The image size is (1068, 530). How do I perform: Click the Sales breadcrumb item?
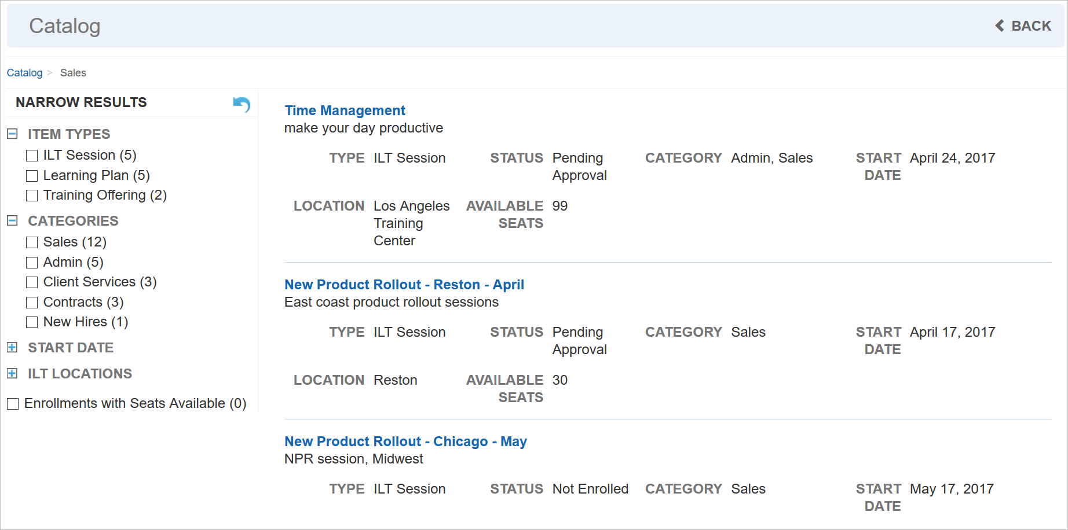pyautogui.click(x=73, y=73)
